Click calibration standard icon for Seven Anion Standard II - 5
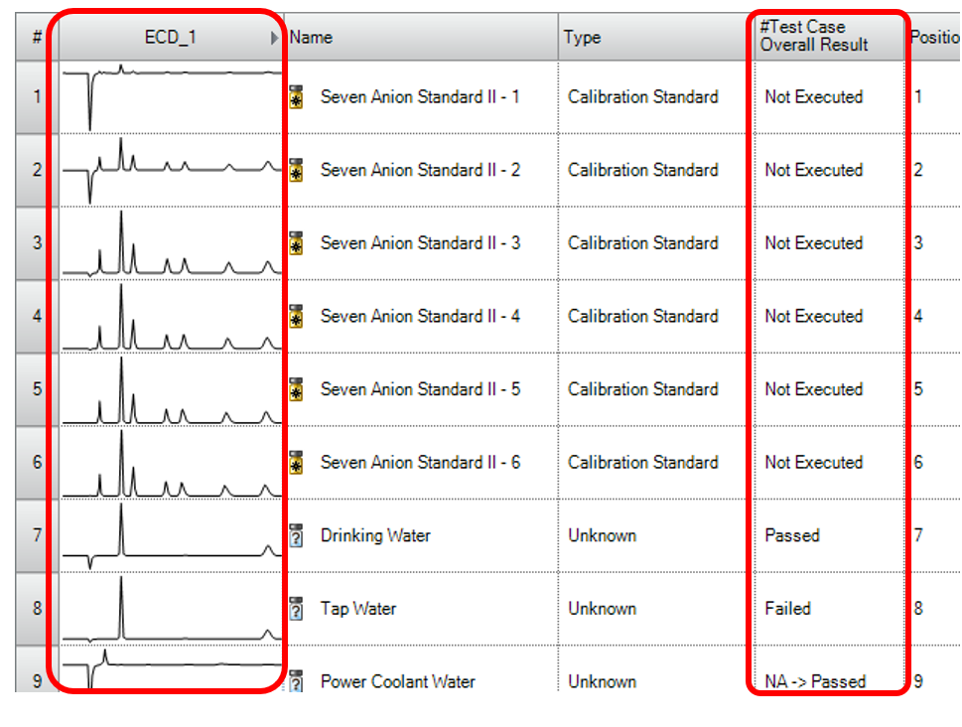This screenshot has width=962, height=727. click(x=295, y=389)
